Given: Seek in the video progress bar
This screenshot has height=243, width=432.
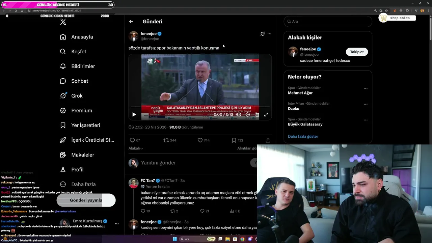Looking at the screenshot, I should tap(200, 107).
